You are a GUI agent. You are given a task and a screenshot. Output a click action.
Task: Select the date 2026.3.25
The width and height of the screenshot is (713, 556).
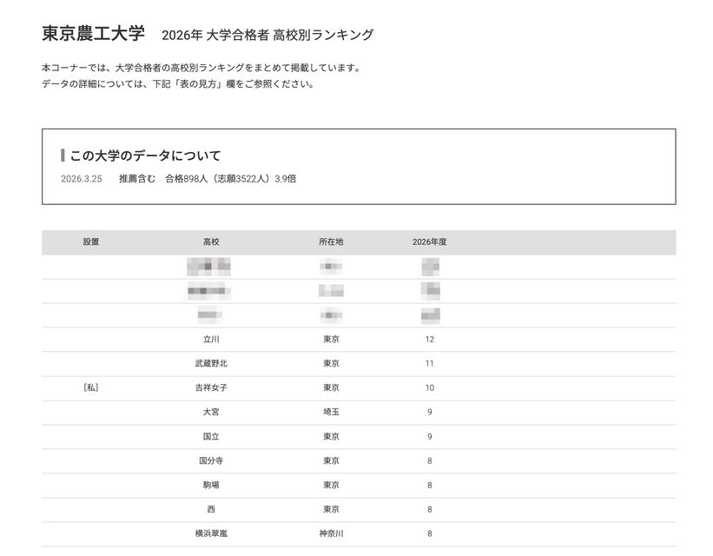click(82, 179)
